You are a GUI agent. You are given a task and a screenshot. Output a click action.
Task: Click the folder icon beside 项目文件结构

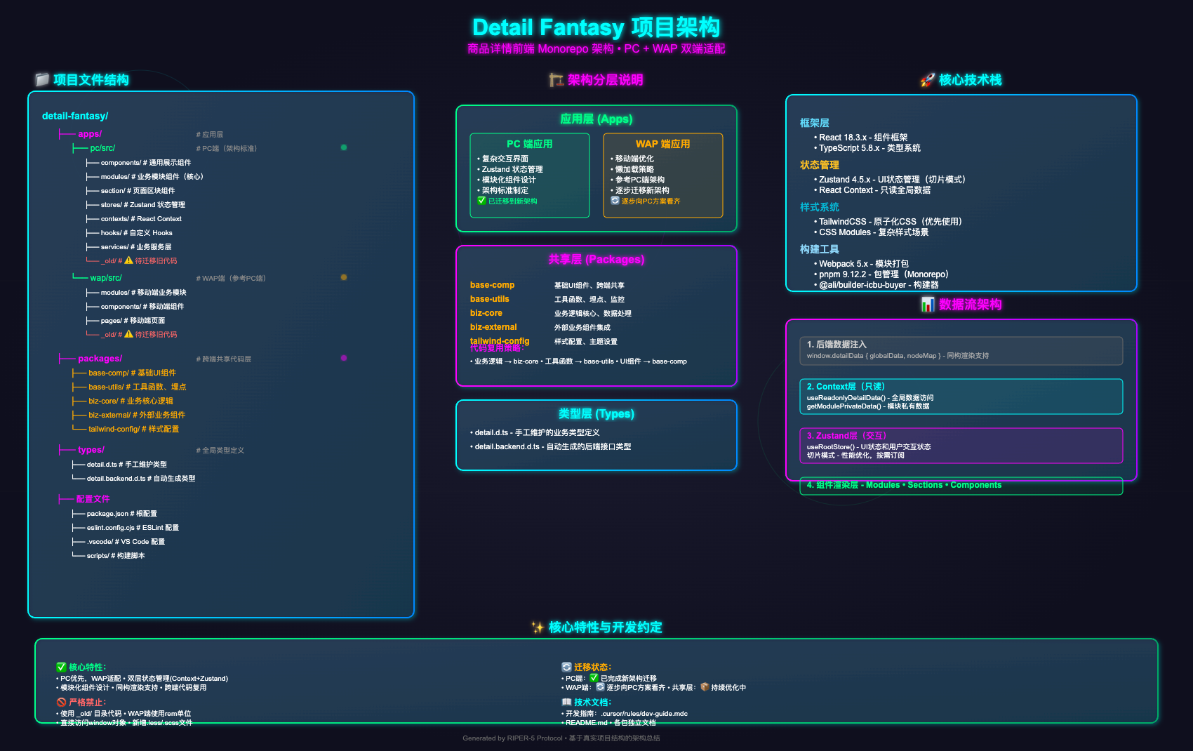[x=42, y=80]
